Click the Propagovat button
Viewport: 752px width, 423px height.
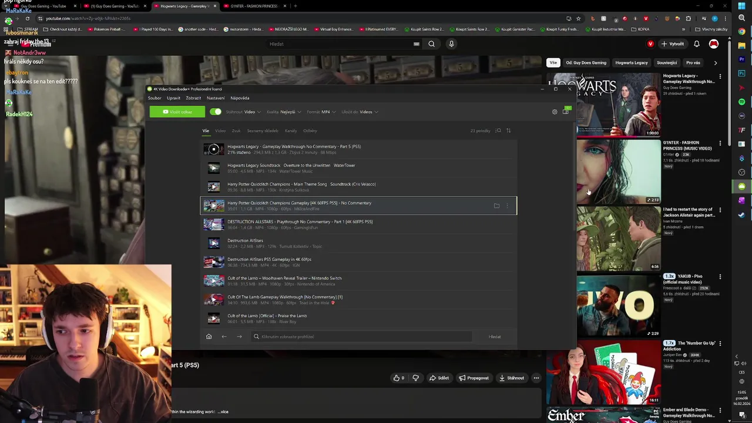pos(474,378)
